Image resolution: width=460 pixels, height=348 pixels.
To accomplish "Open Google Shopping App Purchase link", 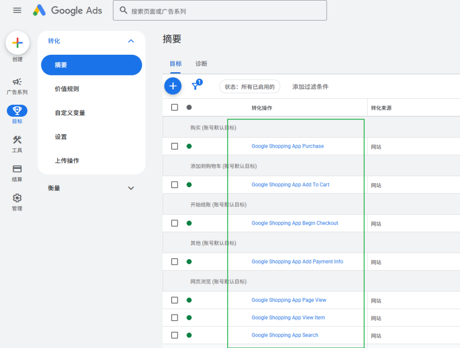I will point(287,146).
